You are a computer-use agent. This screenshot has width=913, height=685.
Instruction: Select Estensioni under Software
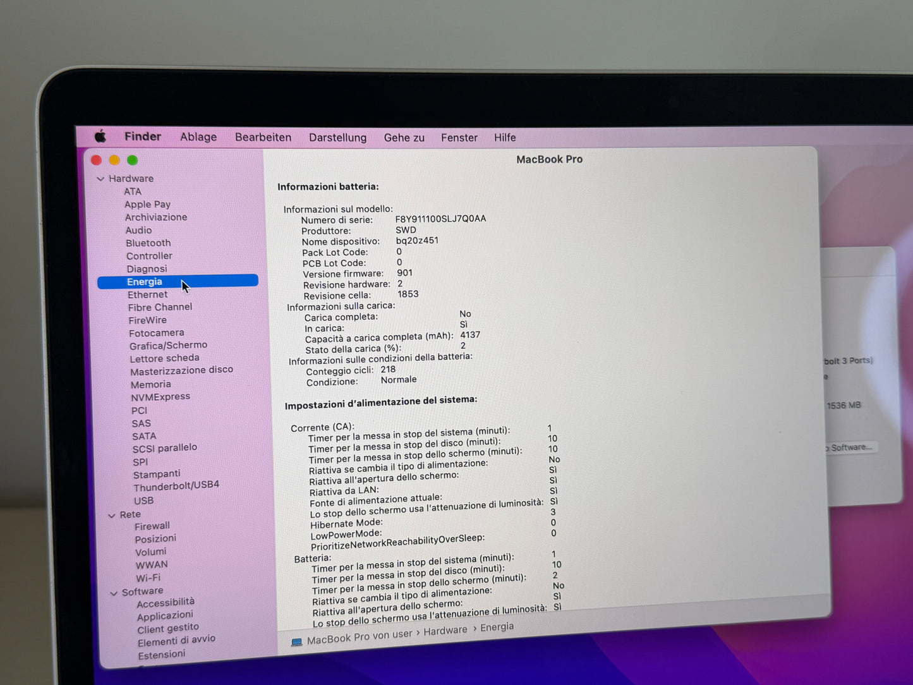[162, 655]
